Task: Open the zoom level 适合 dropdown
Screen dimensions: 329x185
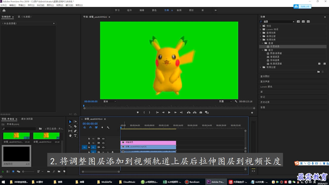Action: click(x=110, y=101)
